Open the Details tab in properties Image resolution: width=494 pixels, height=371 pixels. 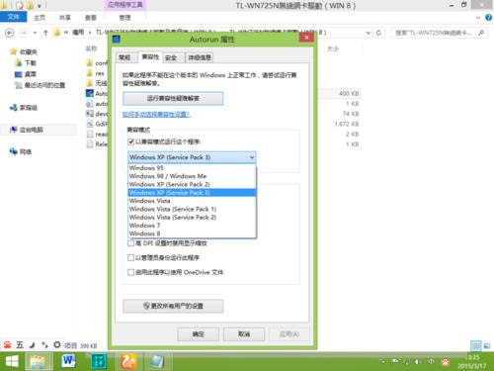200,57
